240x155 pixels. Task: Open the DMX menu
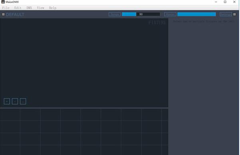click(x=29, y=8)
